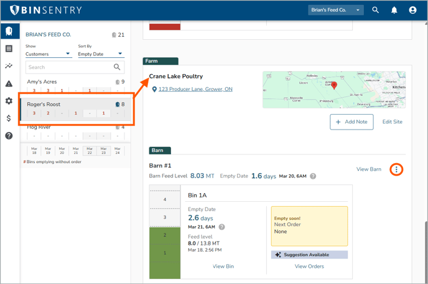Image resolution: width=428 pixels, height=284 pixels.
Task: Open the Sort By Empty Date dropdown
Action: tap(101, 54)
